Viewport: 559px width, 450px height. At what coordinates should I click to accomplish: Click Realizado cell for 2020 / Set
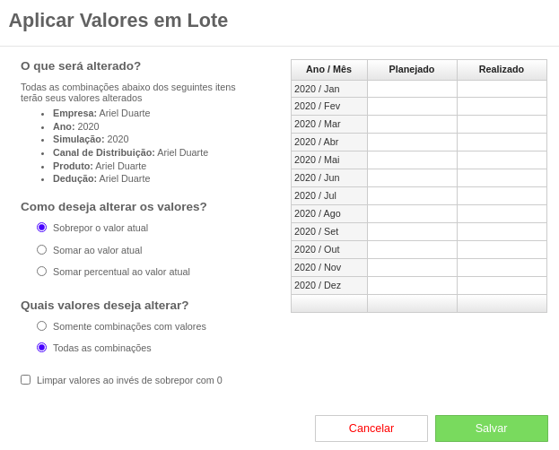pos(502,231)
